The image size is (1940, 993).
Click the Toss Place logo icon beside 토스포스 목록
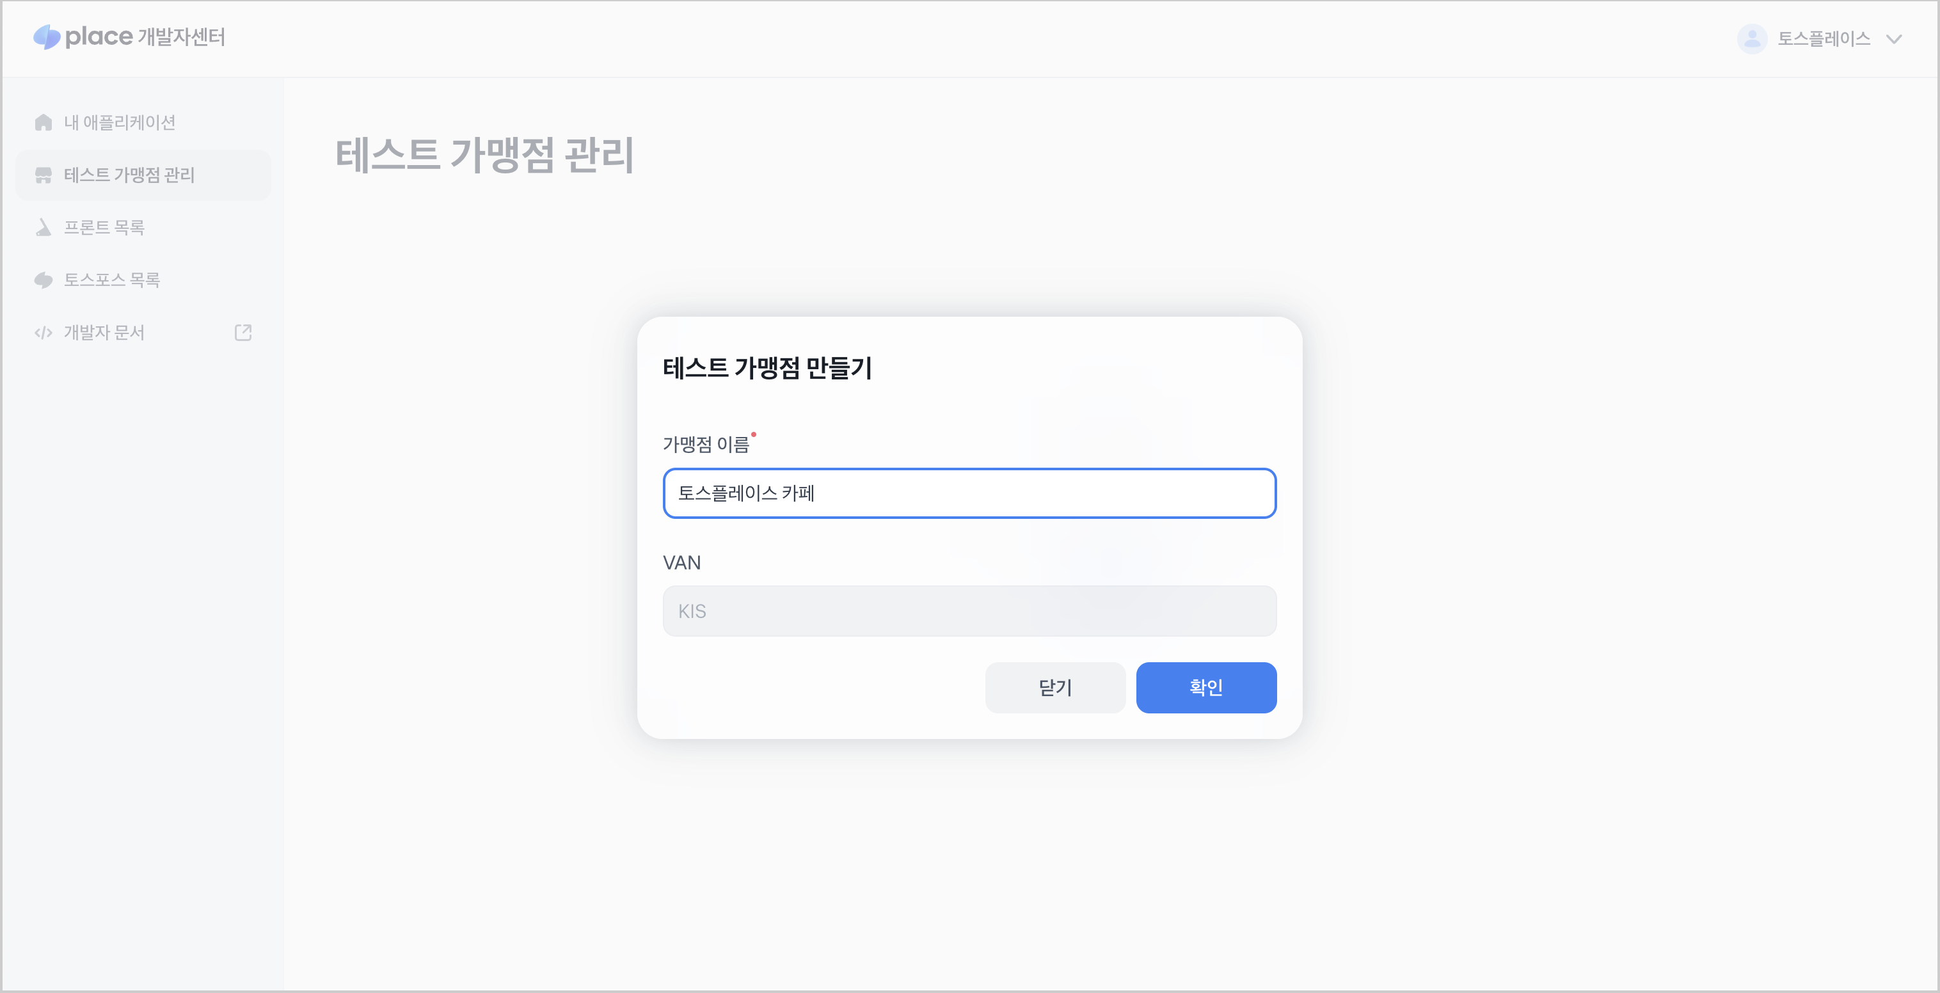(x=43, y=280)
